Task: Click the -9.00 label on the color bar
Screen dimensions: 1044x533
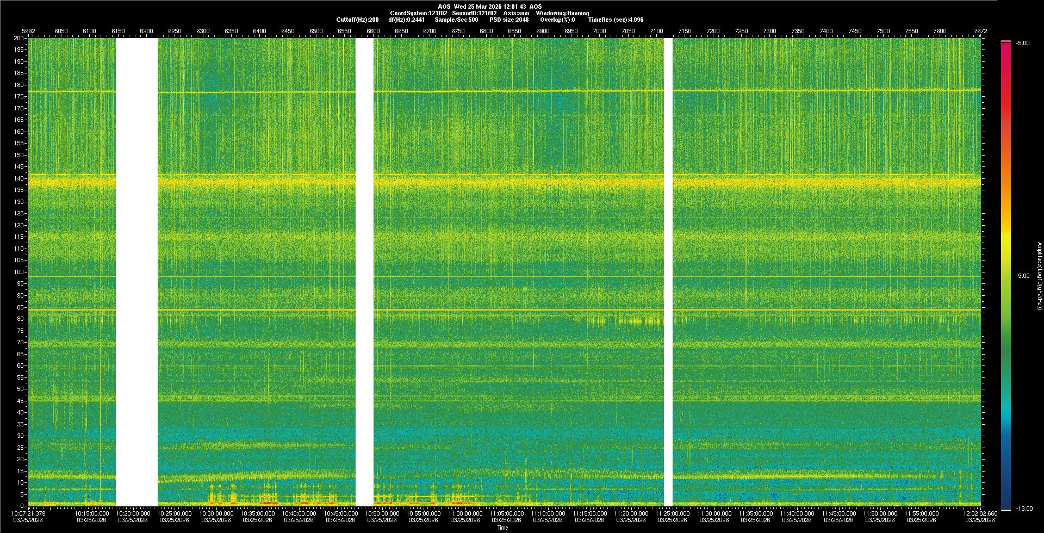Action: (x=1022, y=276)
